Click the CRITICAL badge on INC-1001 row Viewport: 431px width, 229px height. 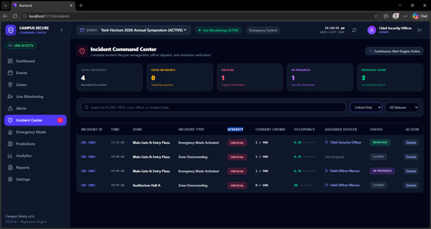[237, 185]
